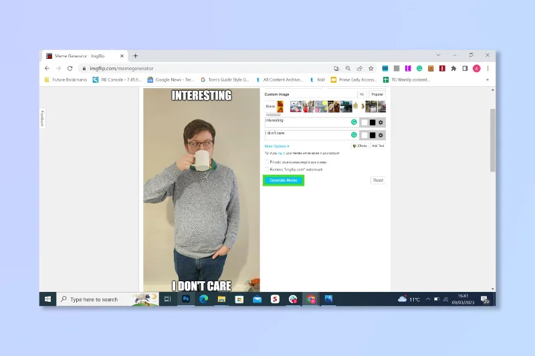Image resolution: width=535 pixels, height=356 pixels.
Task: Expand More Options dropdown
Action: click(277, 146)
